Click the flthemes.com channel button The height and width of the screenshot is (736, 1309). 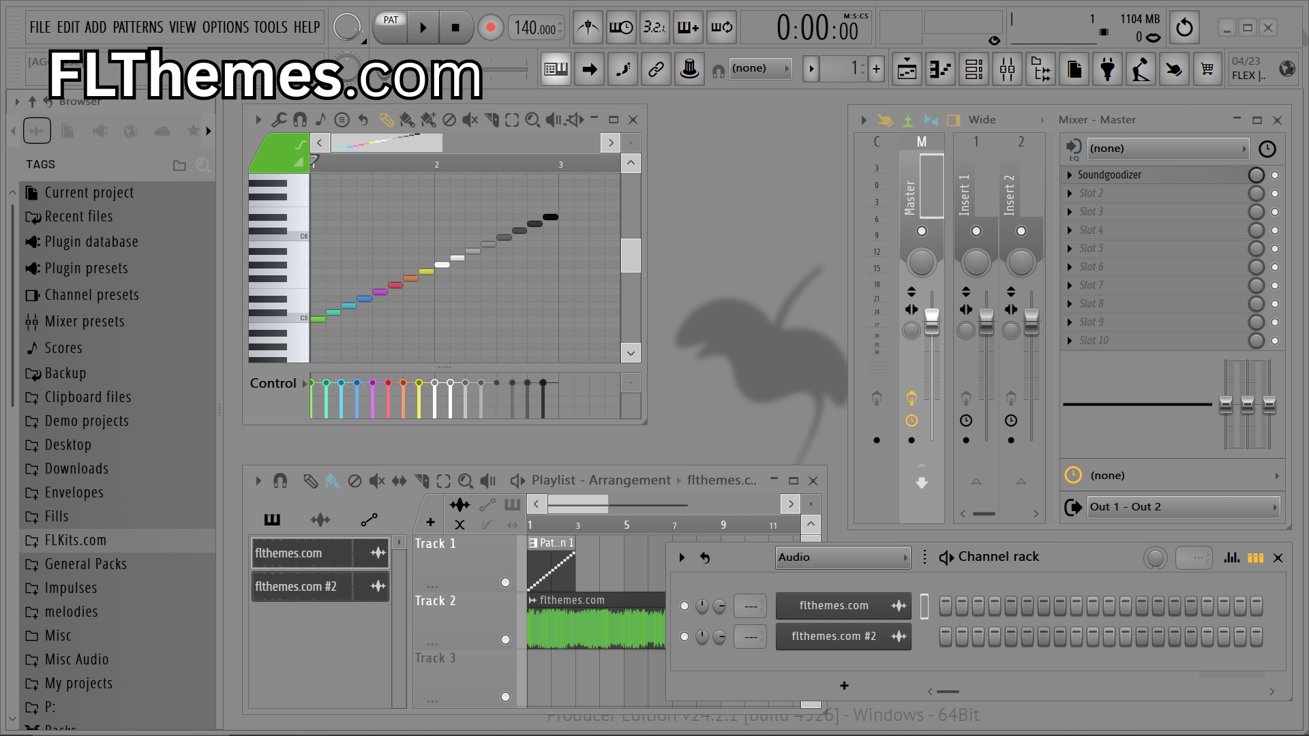[843, 606]
